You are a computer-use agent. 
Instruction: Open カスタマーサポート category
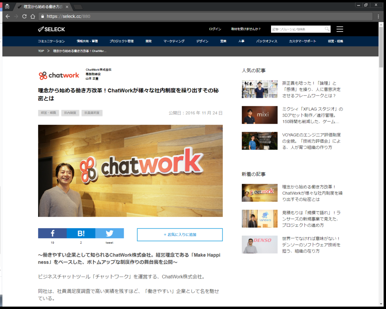303,41
